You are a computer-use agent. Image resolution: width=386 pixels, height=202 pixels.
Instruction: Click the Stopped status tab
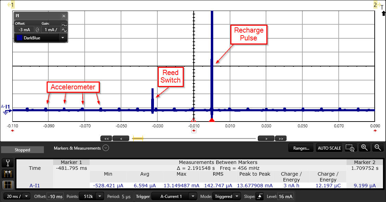(x=22, y=150)
